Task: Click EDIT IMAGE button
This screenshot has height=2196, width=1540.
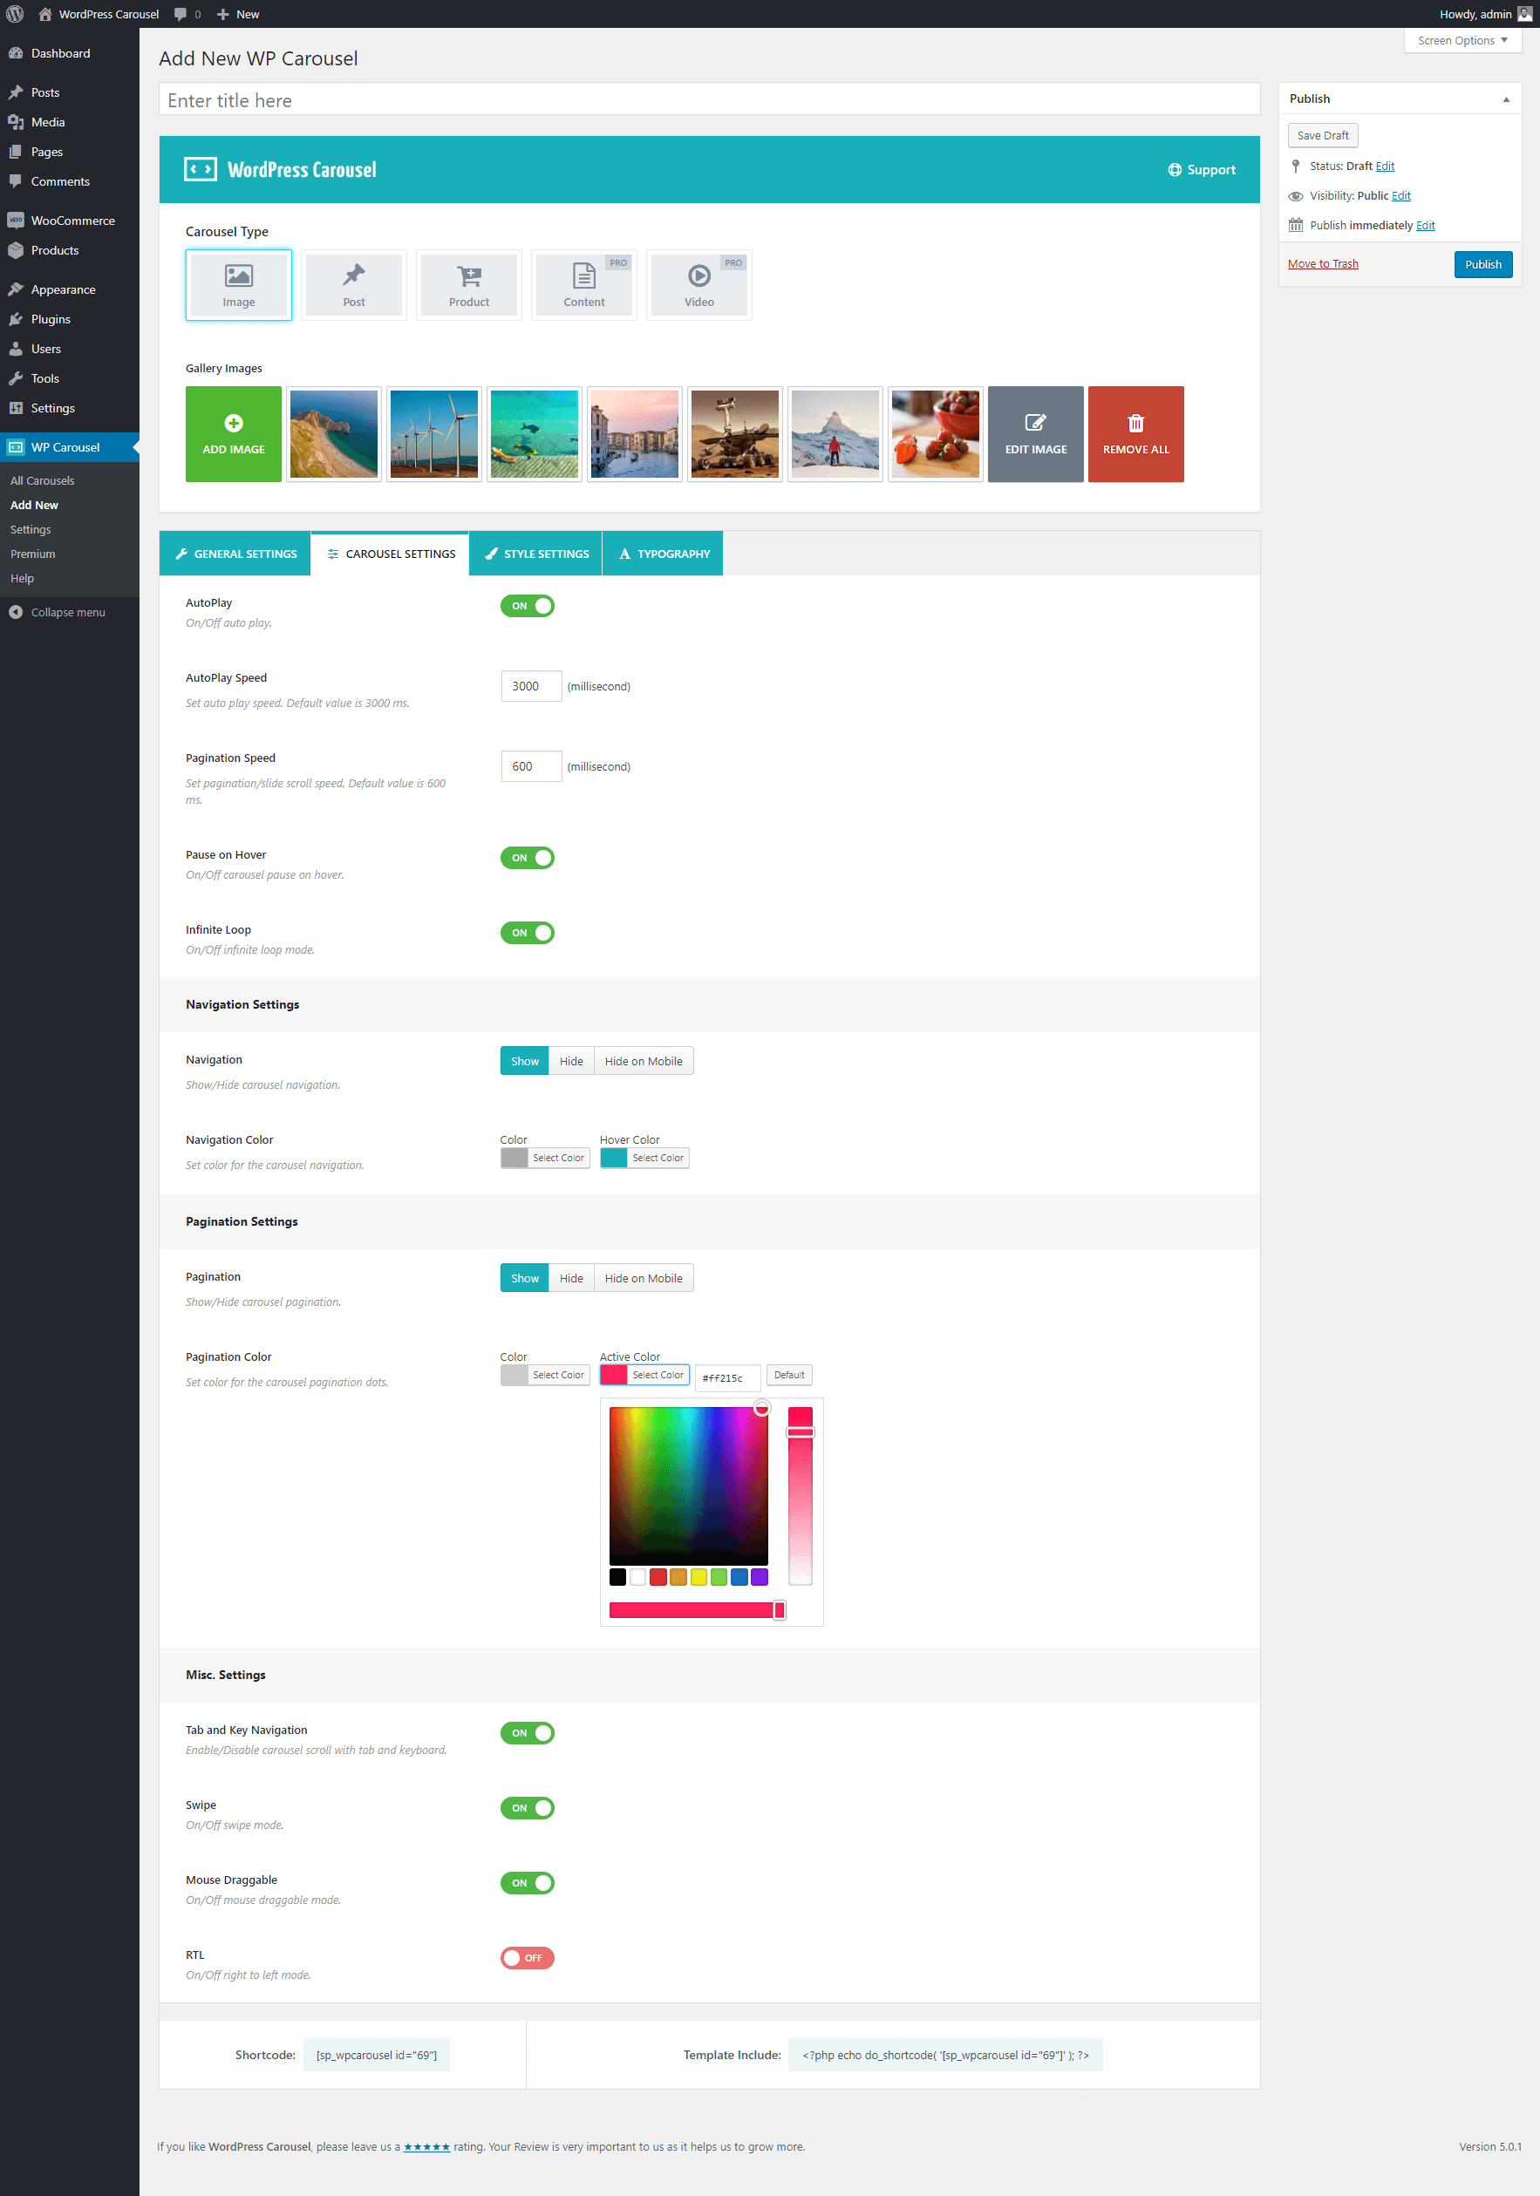Action: coord(1036,434)
